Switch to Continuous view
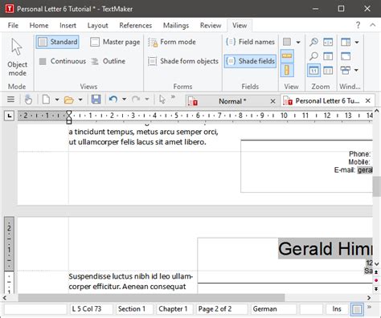This screenshot has width=381, height=318. 63,61
